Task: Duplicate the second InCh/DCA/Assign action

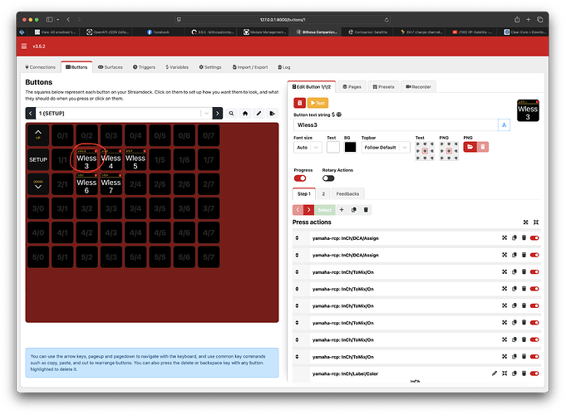Action: (x=514, y=255)
